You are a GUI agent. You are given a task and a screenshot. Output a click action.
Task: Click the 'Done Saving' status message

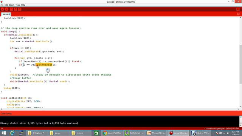(6, 114)
